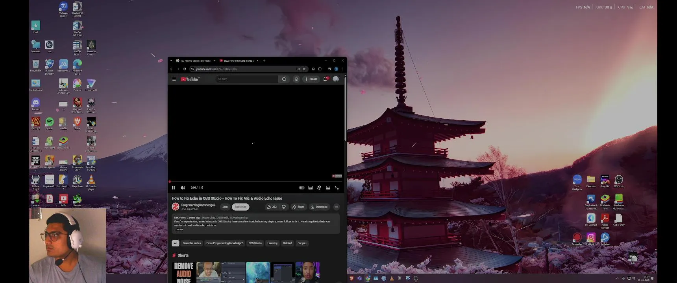Click the address bar URL
Screen dimensions: 677x283
point(217,69)
